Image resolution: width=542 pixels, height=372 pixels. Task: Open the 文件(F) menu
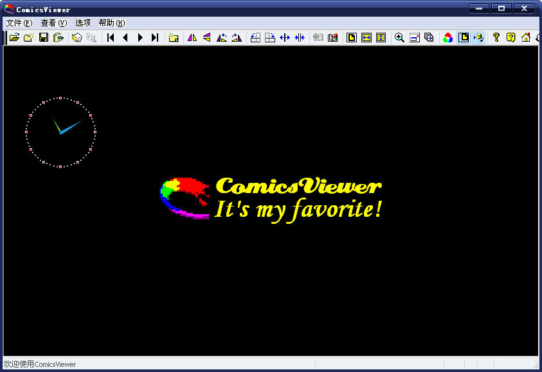coord(19,22)
